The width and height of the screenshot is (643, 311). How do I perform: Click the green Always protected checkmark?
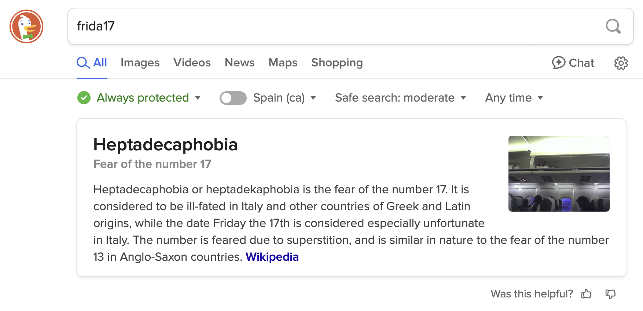(x=84, y=98)
